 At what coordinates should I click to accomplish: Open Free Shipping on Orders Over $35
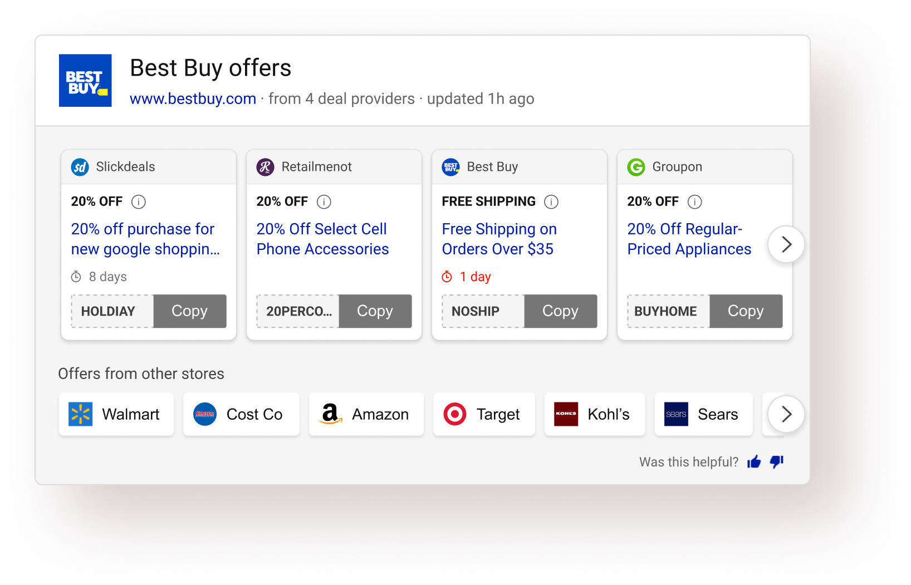coord(499,239)
